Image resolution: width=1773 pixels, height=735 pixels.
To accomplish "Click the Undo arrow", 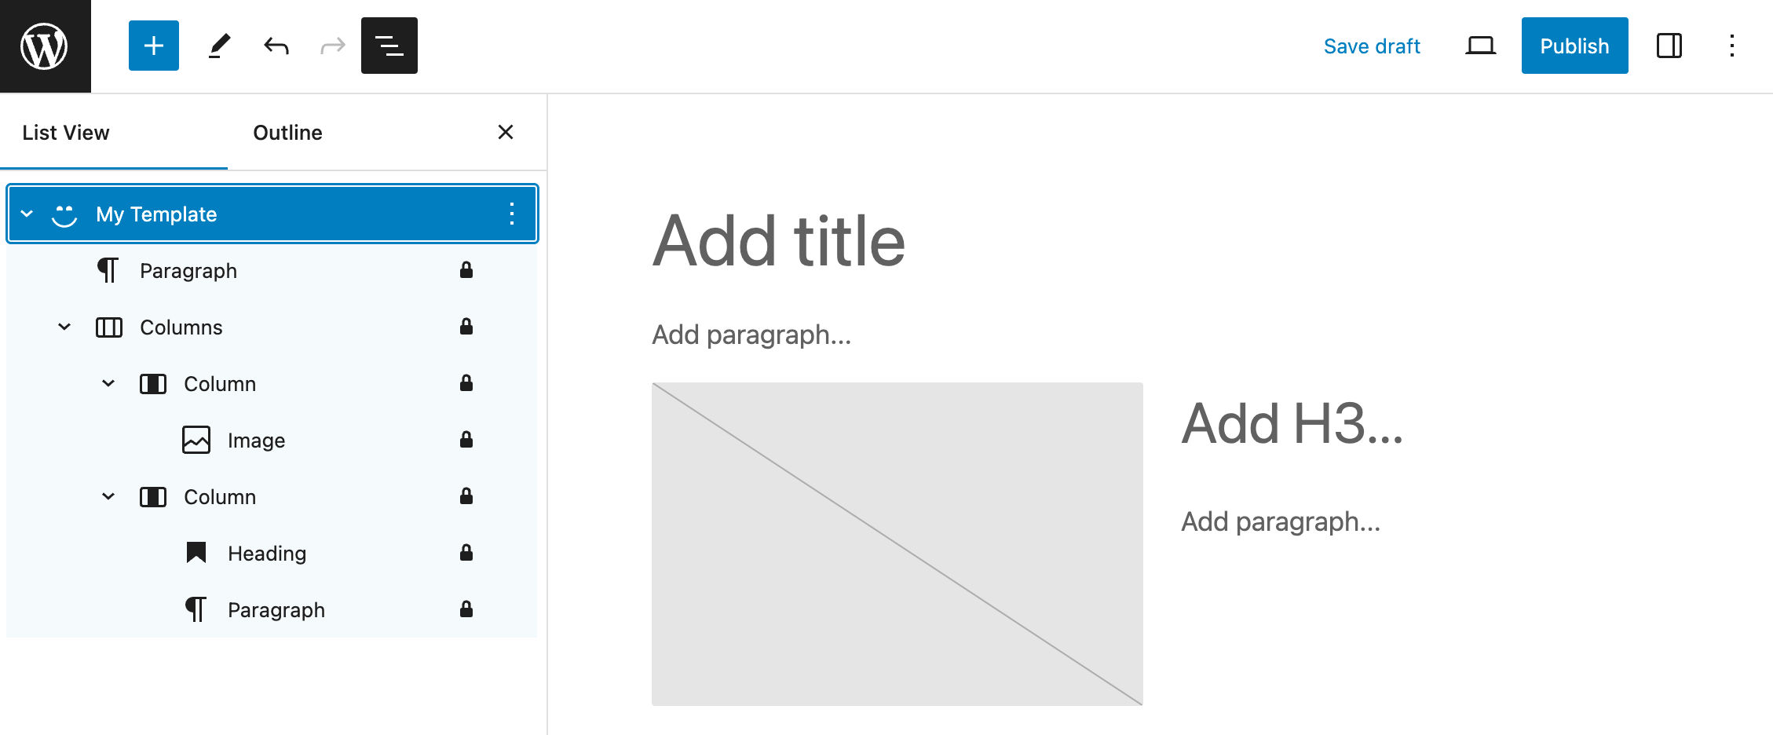I will pos(276,46).
